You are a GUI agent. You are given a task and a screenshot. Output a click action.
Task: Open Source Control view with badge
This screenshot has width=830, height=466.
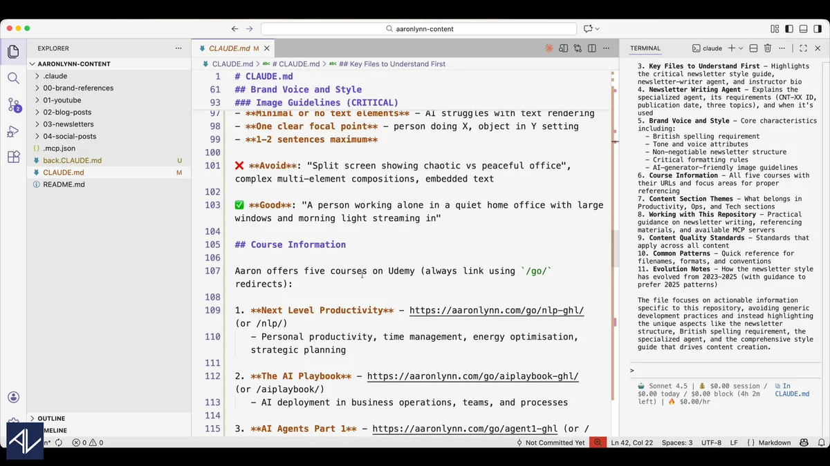point(13,105)
